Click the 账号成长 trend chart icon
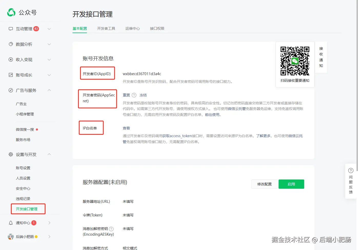This screenshot has width=358, height=250. pos(11,75)
